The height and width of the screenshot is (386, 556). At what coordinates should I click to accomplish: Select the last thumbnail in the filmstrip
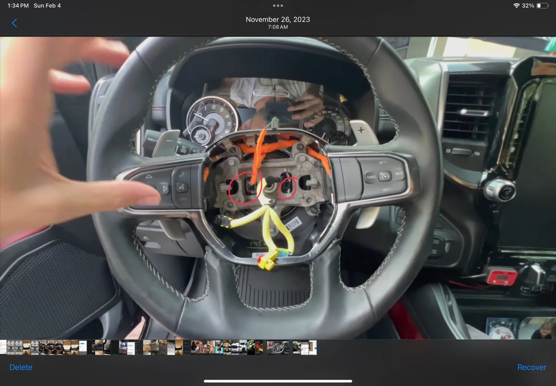pos(313,347)
